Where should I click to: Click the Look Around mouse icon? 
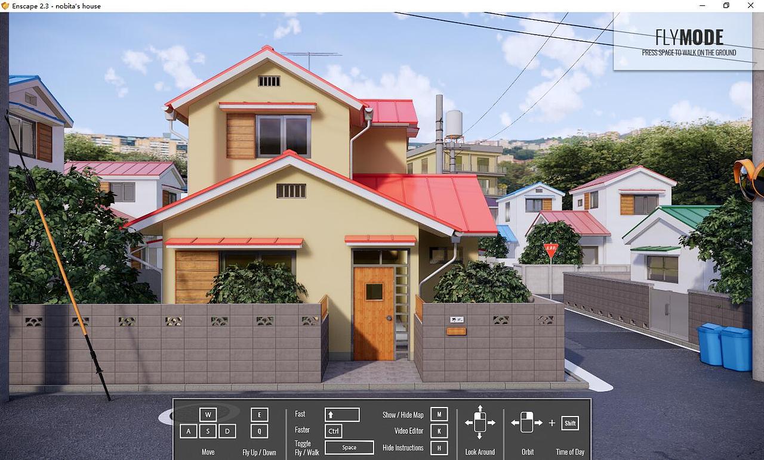[x=480, y=422]
